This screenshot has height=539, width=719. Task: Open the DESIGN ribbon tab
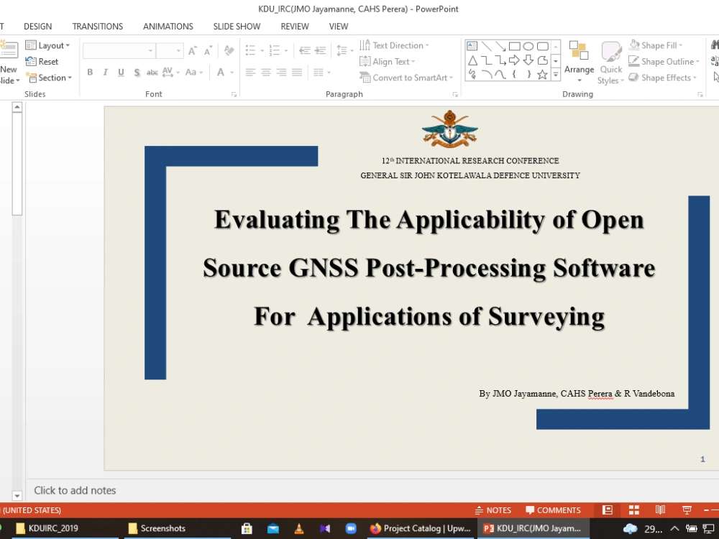click(x=37, y=27)
